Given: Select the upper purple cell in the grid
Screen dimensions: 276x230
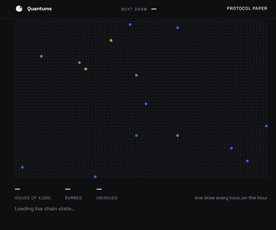Looking at the screenshot, I should pos(231,148).
